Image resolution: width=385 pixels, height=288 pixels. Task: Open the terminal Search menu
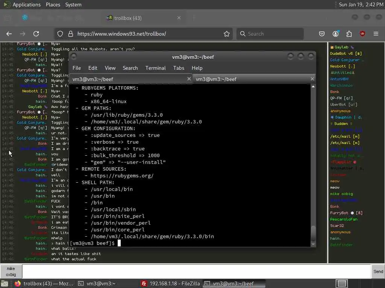click(130, 68)
